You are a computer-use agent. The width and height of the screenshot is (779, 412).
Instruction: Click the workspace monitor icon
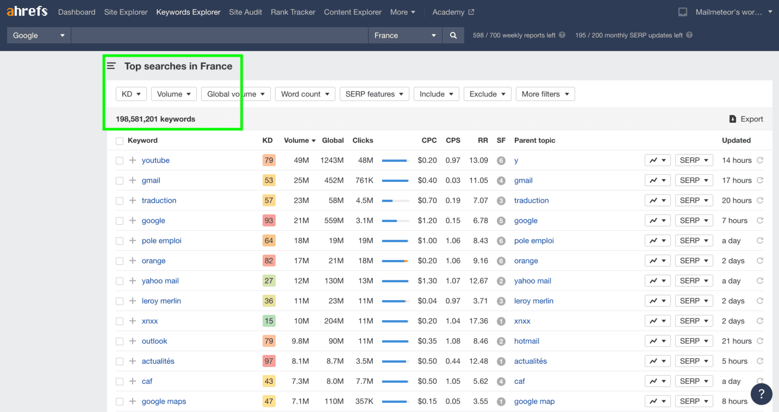click(683, 12)
